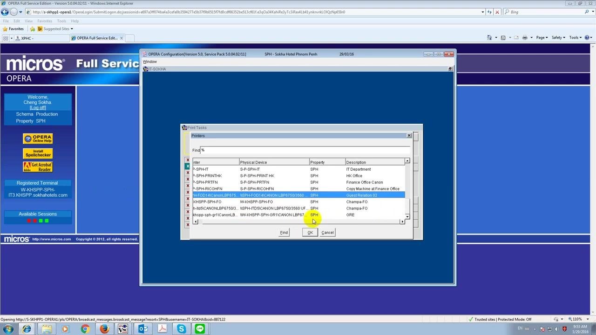Open the View menu in Internet Explorer
596x335 pixels.
tap(28, 21)
